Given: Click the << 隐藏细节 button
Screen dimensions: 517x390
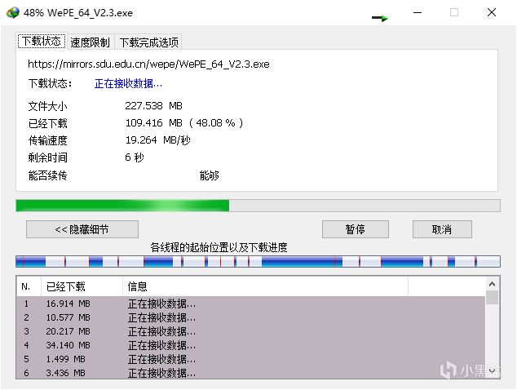Looking at the screenshot, I should pos(82,229).
